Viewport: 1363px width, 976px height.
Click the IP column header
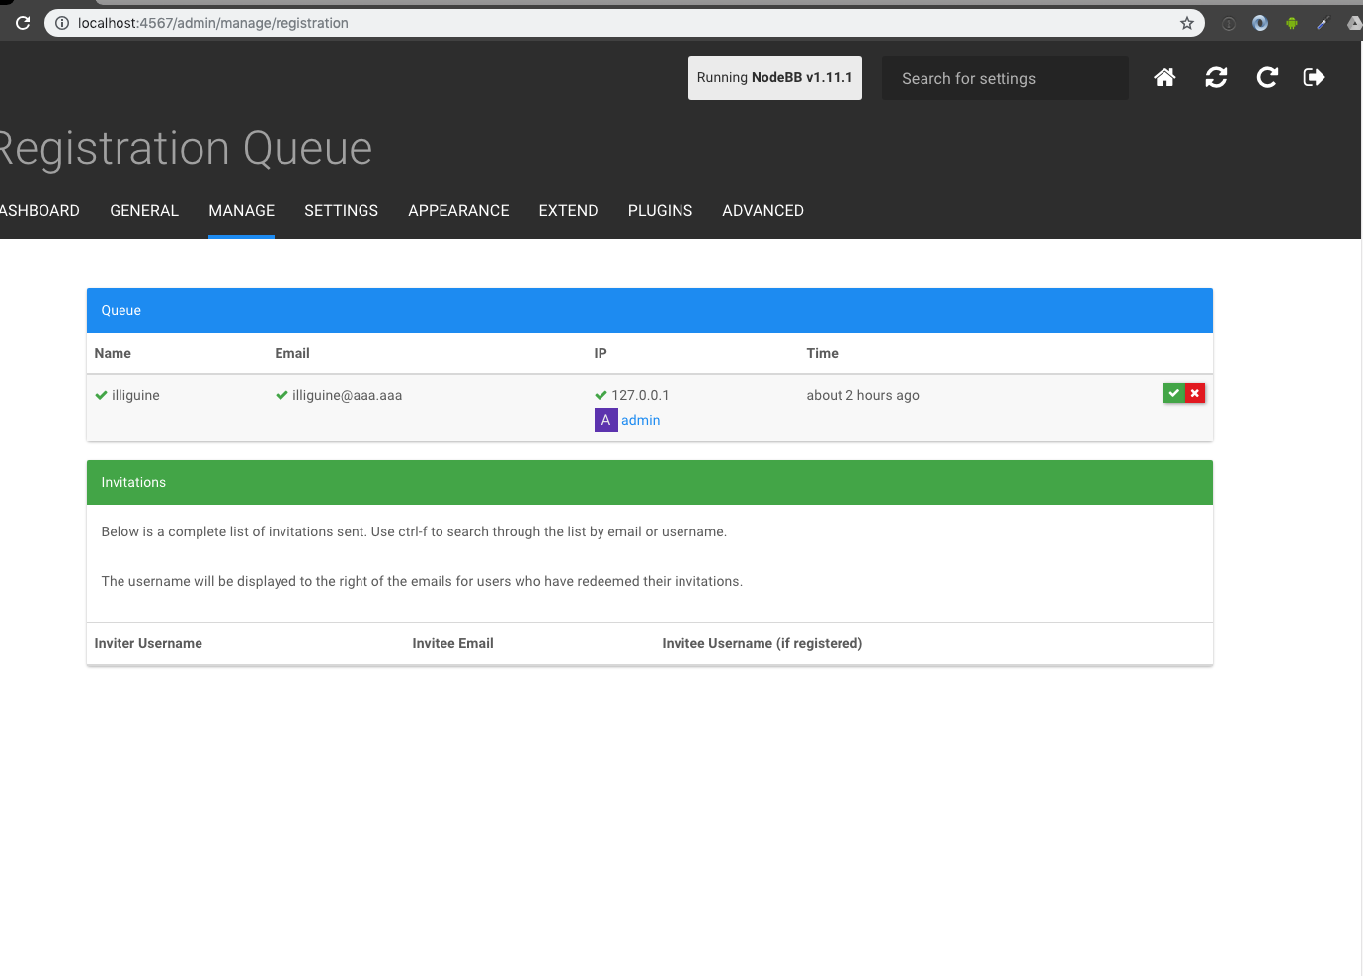pyautogui.click(x=601, y=353)
